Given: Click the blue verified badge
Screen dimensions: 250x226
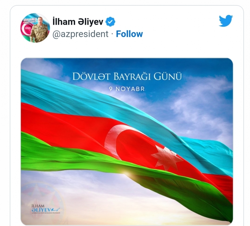Looking at the screenshot, I should point(110,22).
